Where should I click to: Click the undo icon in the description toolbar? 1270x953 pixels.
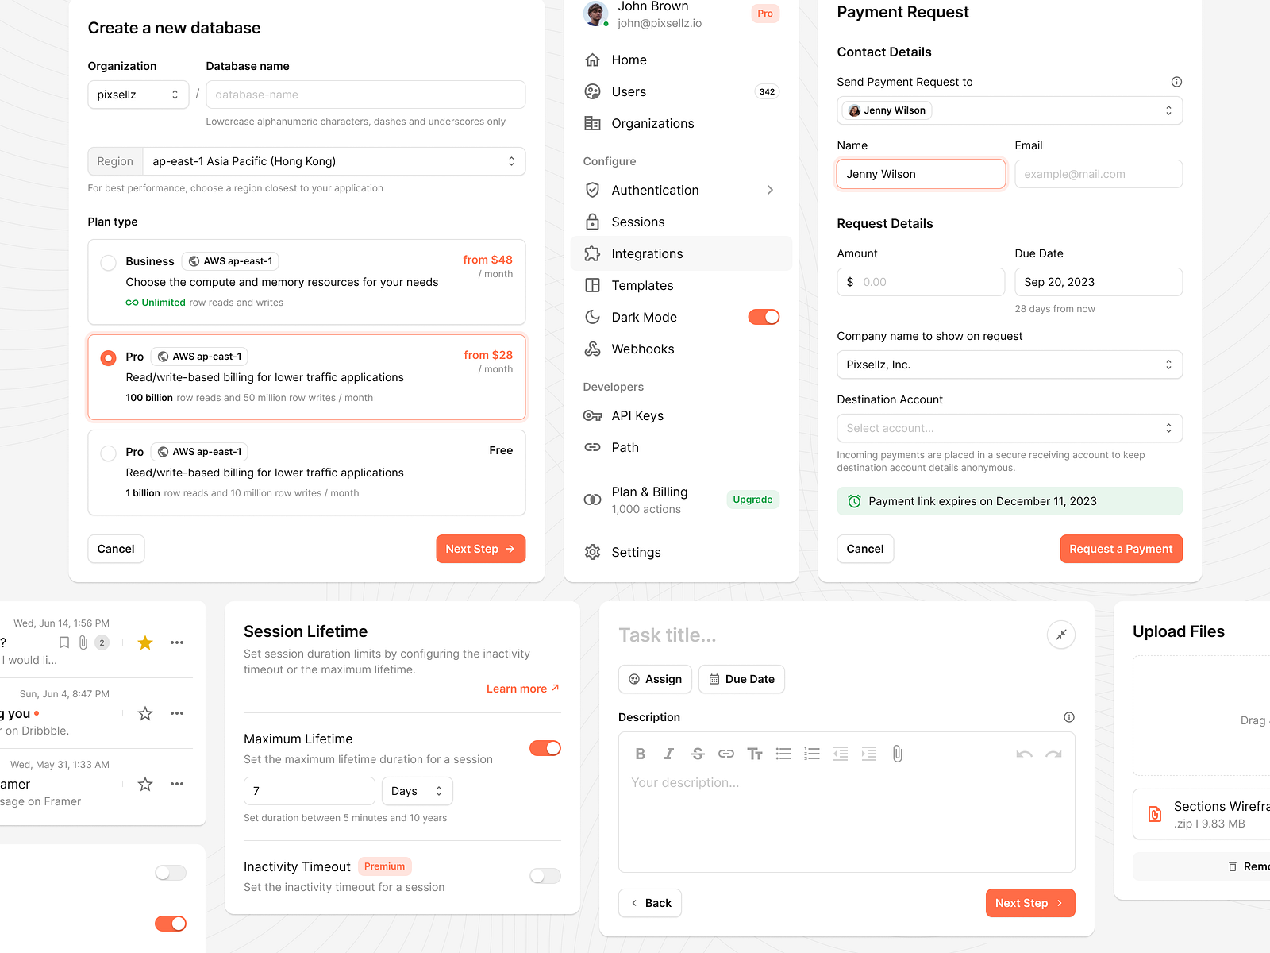point(1025,754)
